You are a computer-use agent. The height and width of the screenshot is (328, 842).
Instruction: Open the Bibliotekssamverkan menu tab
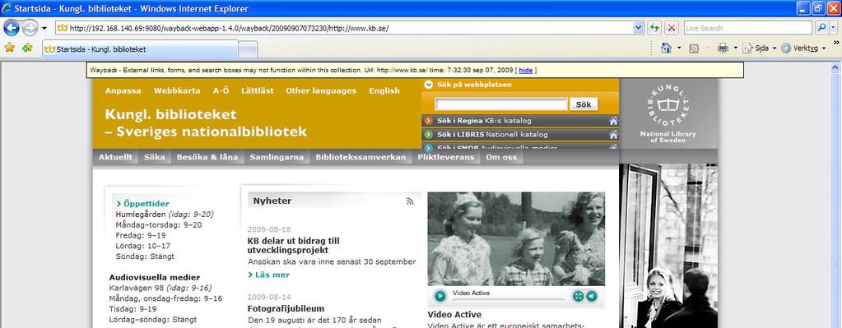(x=361, y=157)
